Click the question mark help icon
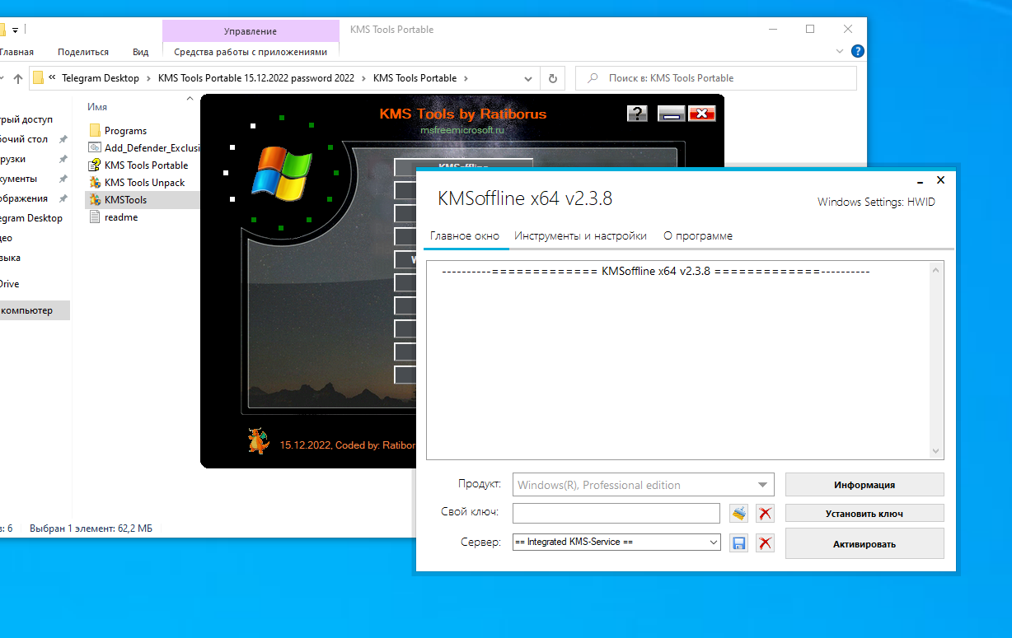 (637, 114)
